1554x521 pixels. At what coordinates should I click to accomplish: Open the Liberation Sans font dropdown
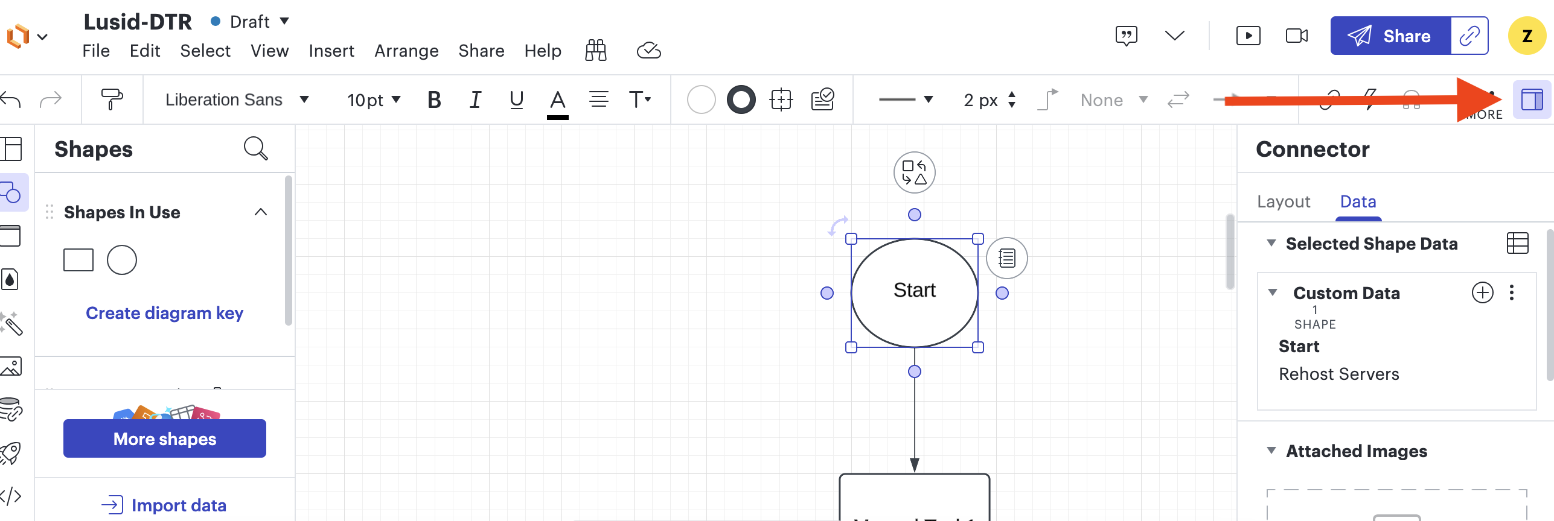click(237, 99)
